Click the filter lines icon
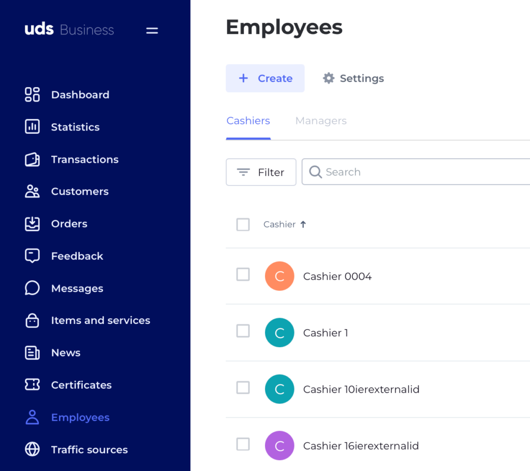Image resolution: width=530 pixels, height=471 pixels. point(243,172)
